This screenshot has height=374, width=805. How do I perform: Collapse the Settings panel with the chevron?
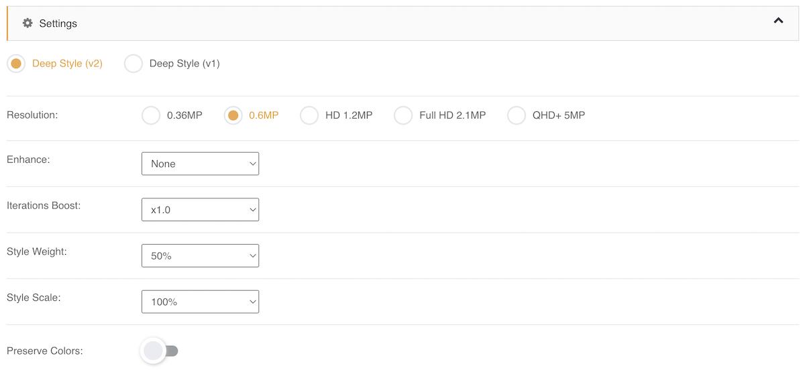pyautogui.click(x=778, y=21)
